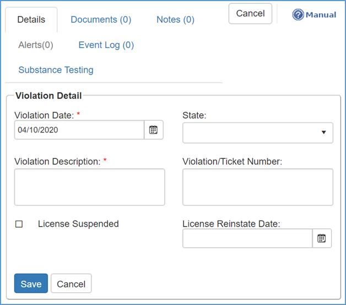Screen dimensions: 346x305
Task: Click Cancel button next to Save
Action: tap(71, 284)
